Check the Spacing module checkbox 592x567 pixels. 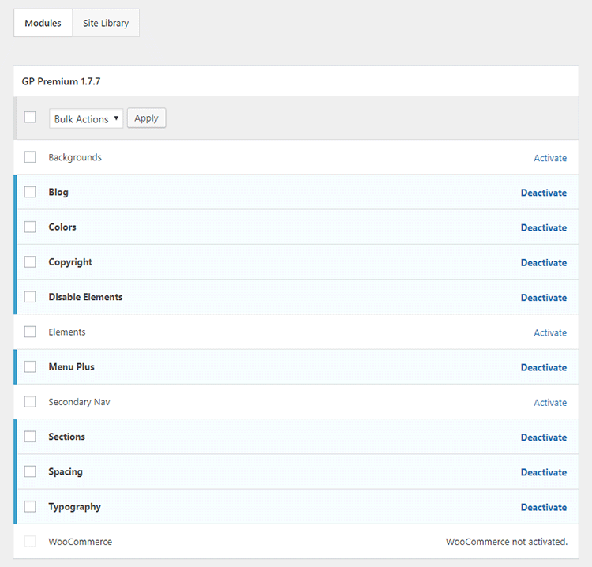[30, 471]
